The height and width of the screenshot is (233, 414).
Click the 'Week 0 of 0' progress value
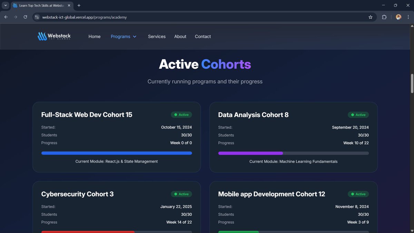click(181, 143)
